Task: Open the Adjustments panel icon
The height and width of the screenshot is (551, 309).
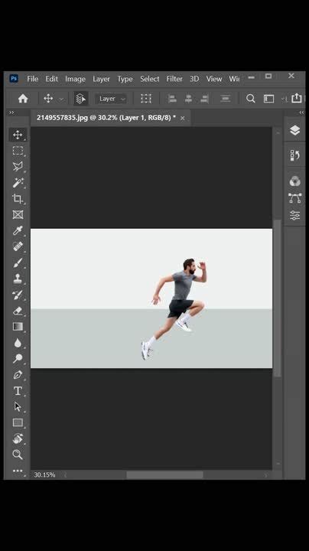Action: pos(295,215)
